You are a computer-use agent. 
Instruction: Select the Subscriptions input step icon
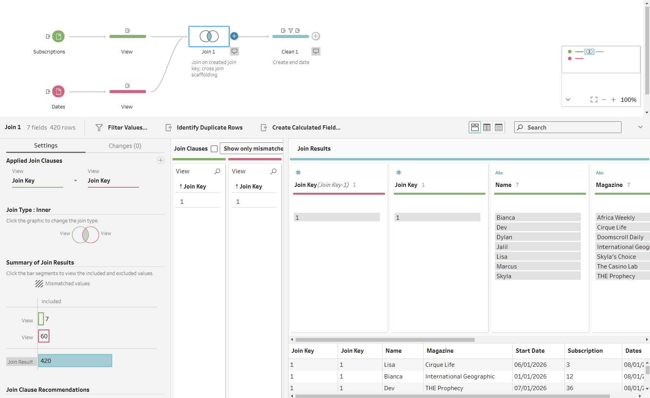coord(58,37)
